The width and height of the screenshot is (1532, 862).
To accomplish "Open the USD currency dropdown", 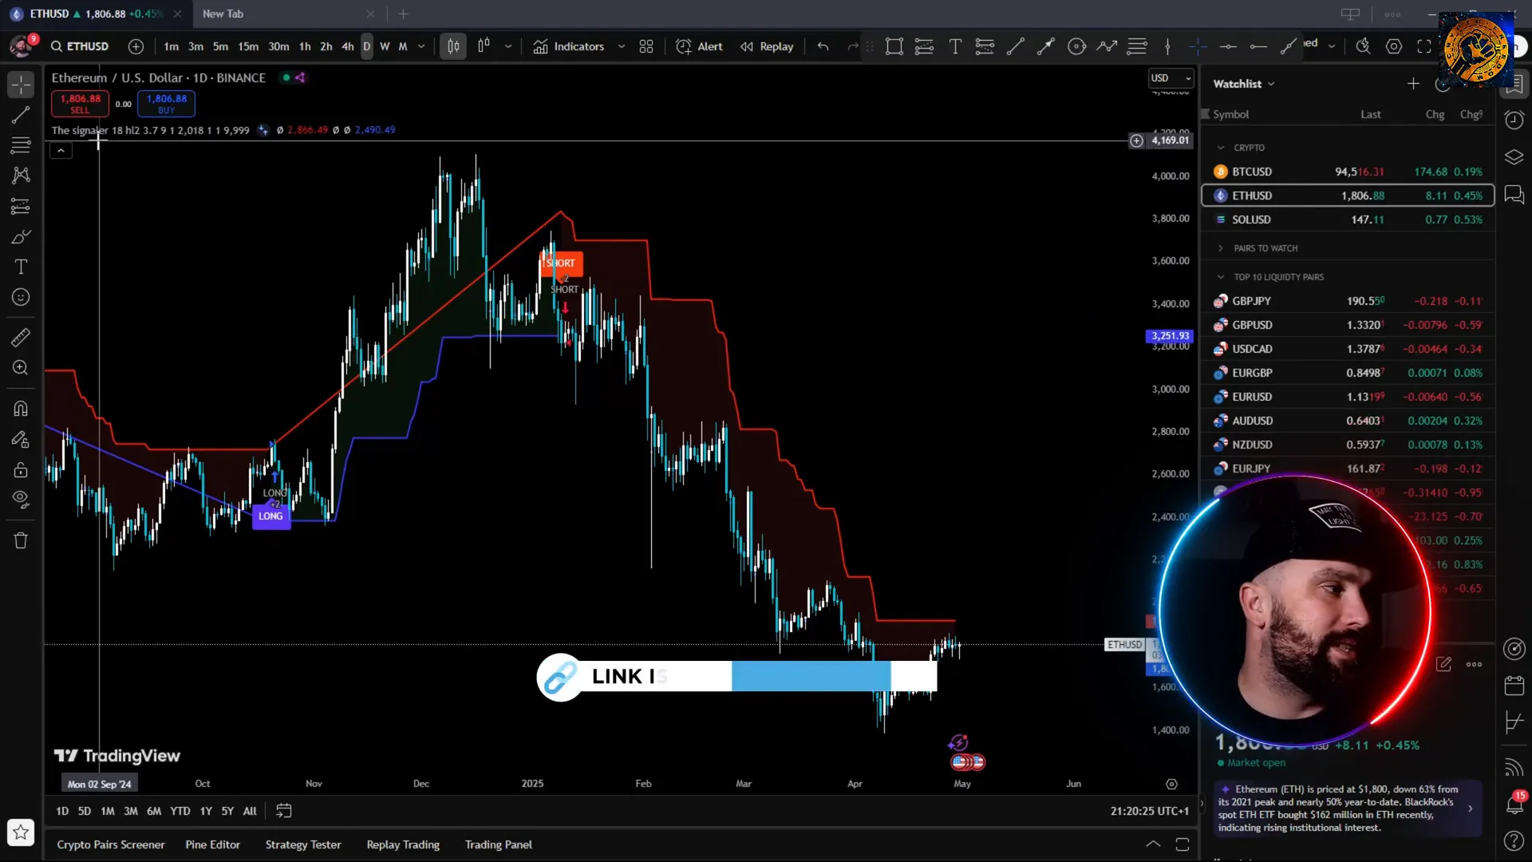I will 1171,77.
